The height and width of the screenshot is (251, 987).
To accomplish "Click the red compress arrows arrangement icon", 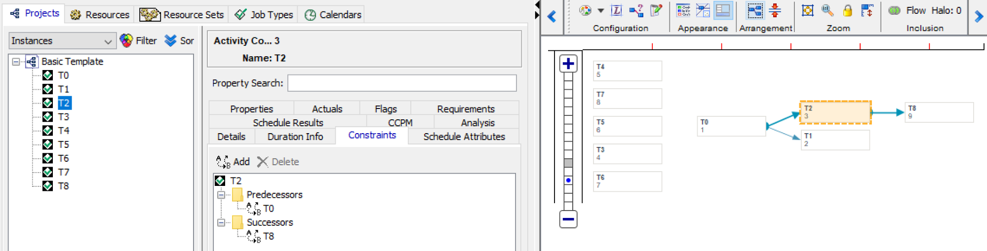I will click(775, 10).
